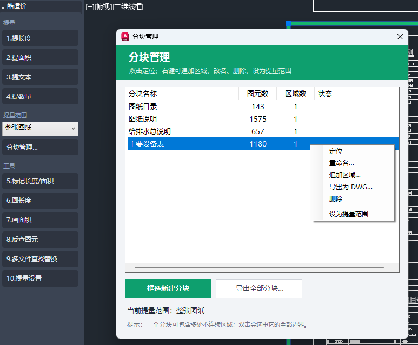418x345 pixels.
Task: Click the 导出全部分块... button
Action: 259,288
